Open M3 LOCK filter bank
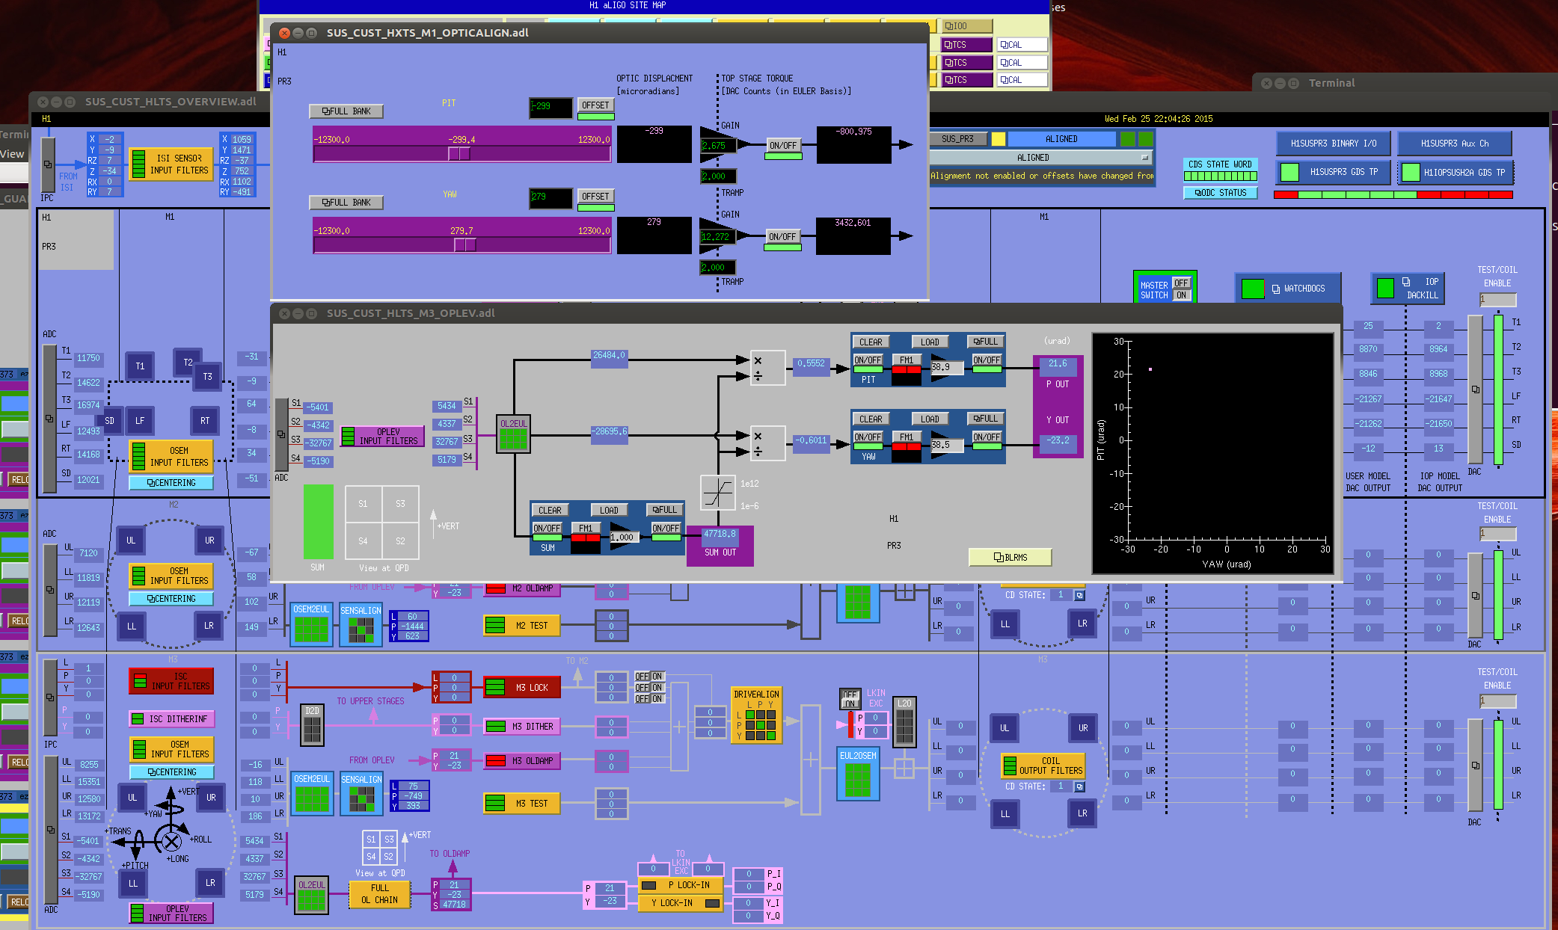 tap(522, 687)
